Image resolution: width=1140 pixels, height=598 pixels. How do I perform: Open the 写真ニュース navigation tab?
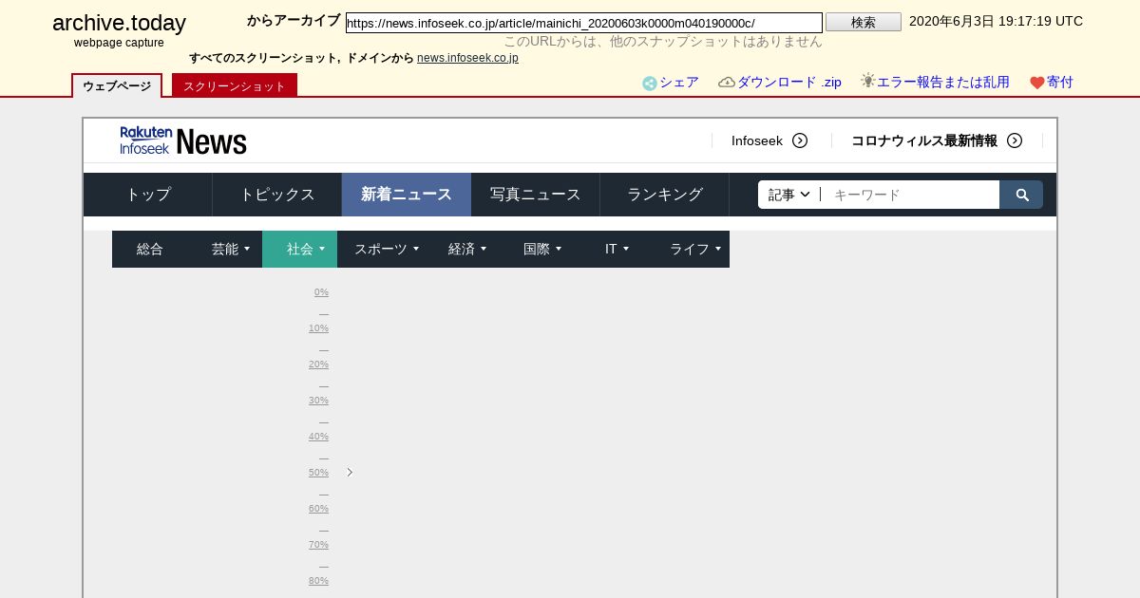pos(536,195)
